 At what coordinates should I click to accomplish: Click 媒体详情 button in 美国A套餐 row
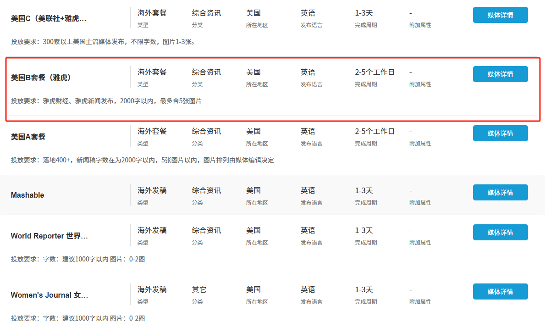coord(500,133)
